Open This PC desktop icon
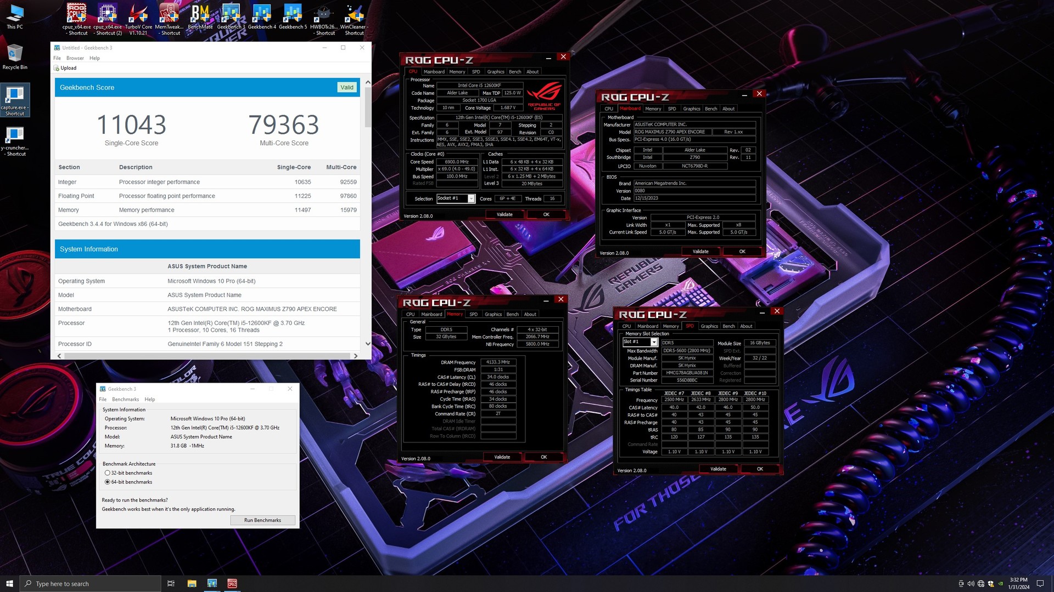Viewport: 1054px width, 592px height. tap(15, 16)
